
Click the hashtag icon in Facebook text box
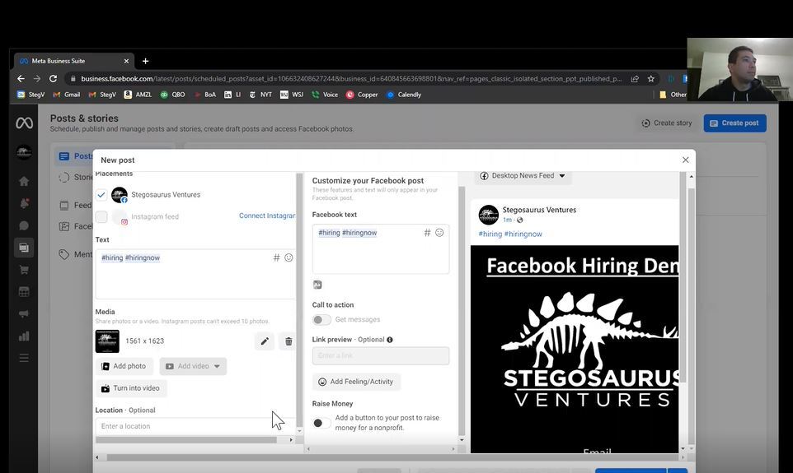pyautogui.click(x=427, y=232)
